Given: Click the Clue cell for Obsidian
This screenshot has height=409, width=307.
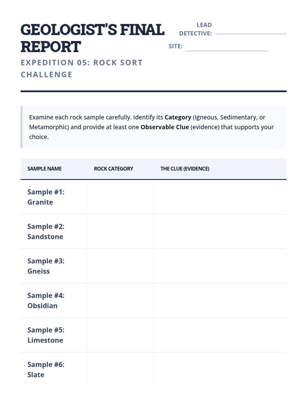Looking at the screenshot, I should [x=220, y=301].
